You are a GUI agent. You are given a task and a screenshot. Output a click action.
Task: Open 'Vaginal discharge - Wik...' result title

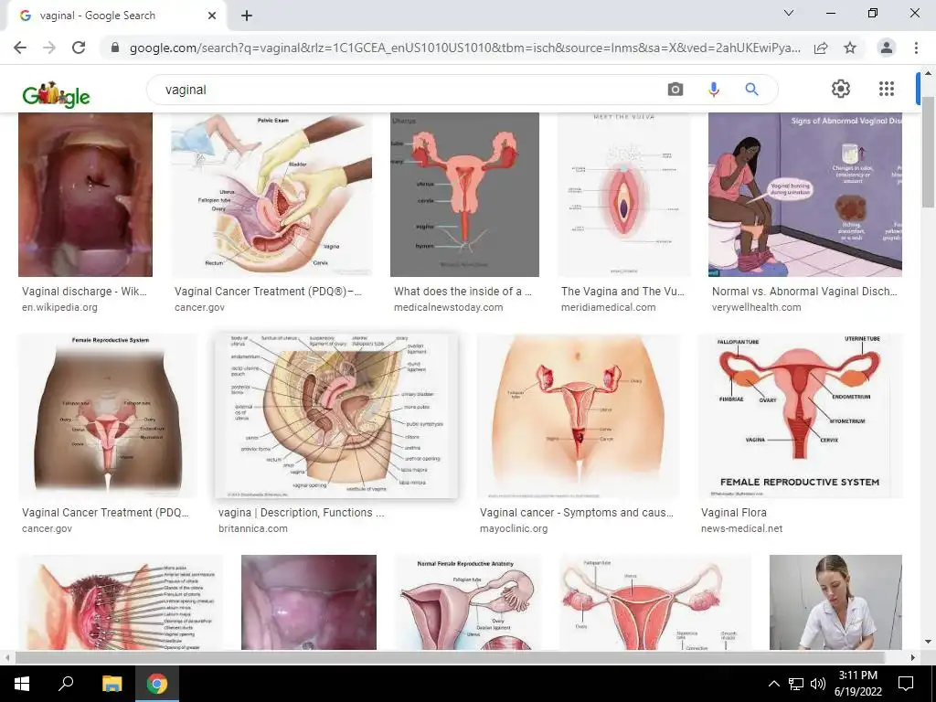[84, 292]
